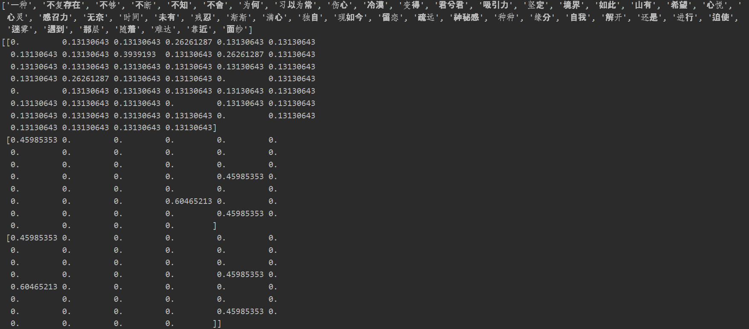
Task: Click on the word '种种'
Action: pos(506,17)
